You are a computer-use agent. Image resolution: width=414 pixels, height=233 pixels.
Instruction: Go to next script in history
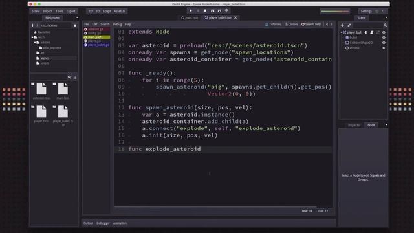332,24
